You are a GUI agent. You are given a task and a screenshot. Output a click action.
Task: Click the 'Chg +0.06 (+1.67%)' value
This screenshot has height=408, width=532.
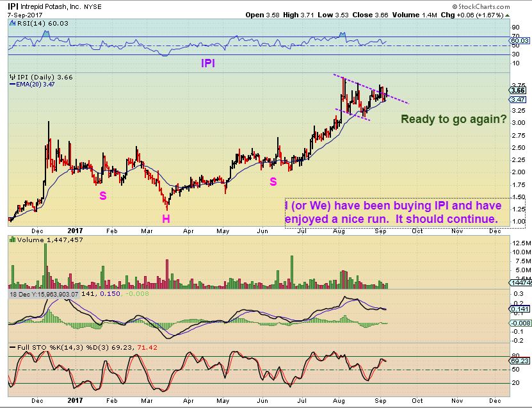pos(472,15)
